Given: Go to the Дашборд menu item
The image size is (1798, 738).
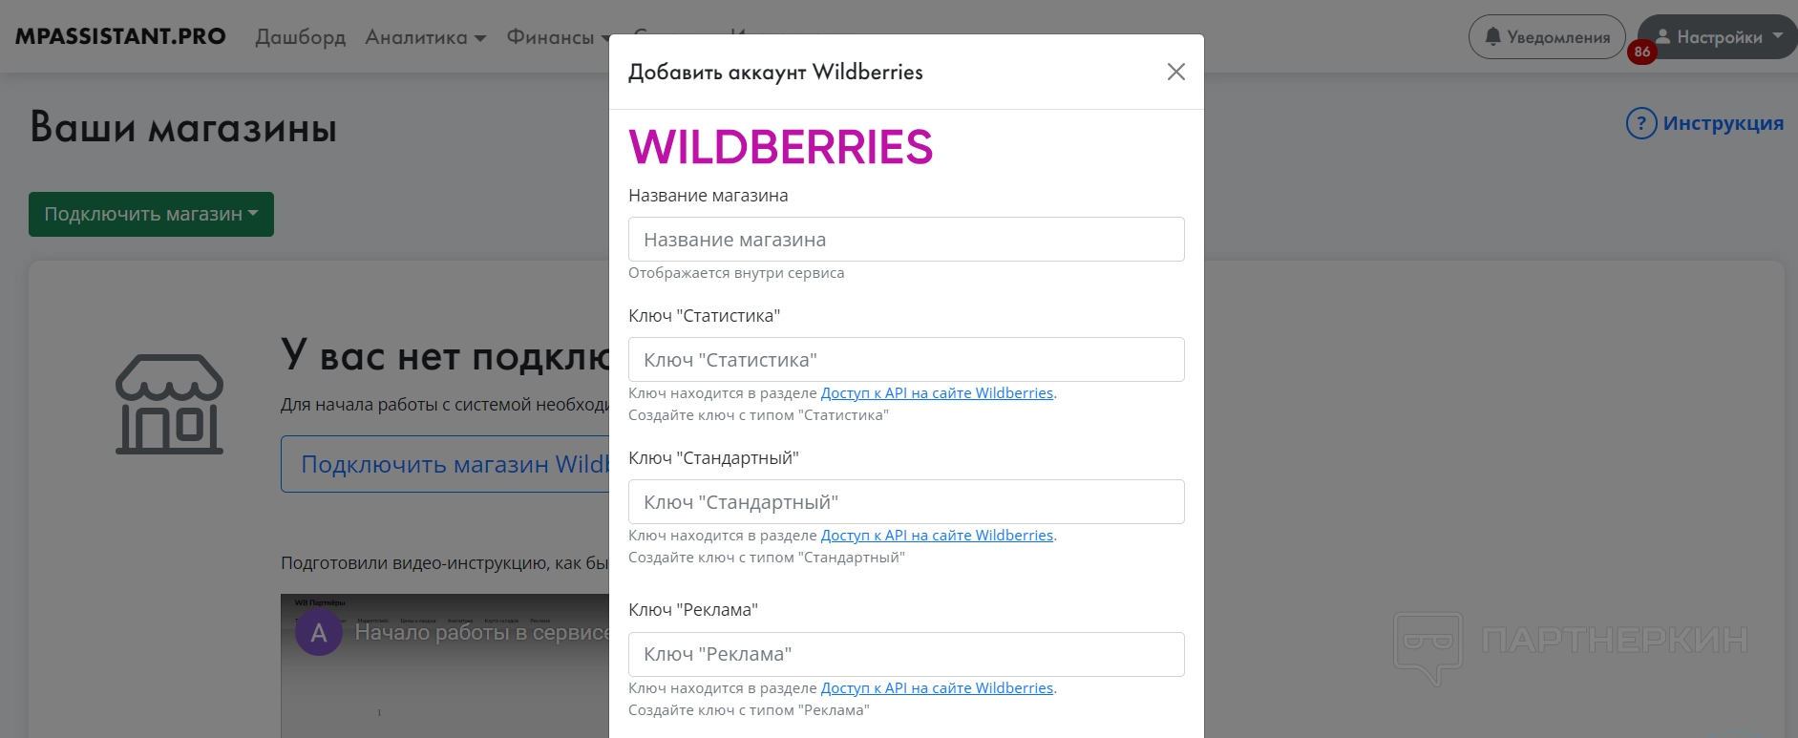Looking at the screenshot, I should (300, 37).
